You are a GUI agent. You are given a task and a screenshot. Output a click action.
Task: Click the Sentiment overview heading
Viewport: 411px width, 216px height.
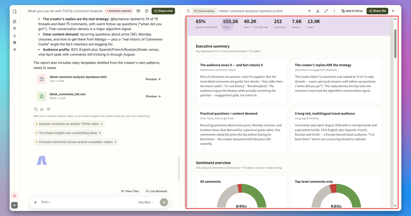pyautogui.click(x=213, y=163)
